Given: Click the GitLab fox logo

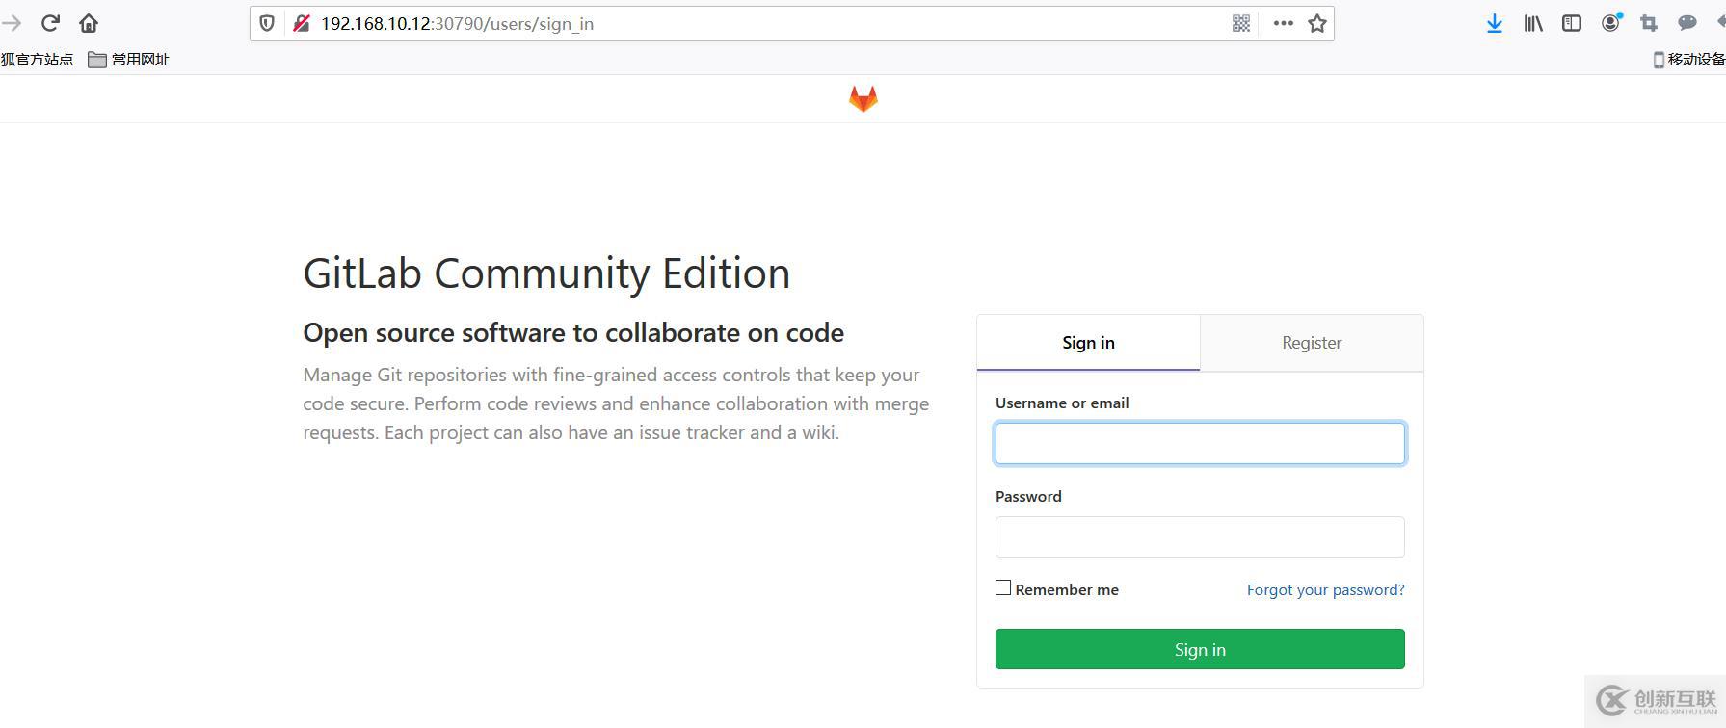Looking at the screenshot, I should [863, 98].
